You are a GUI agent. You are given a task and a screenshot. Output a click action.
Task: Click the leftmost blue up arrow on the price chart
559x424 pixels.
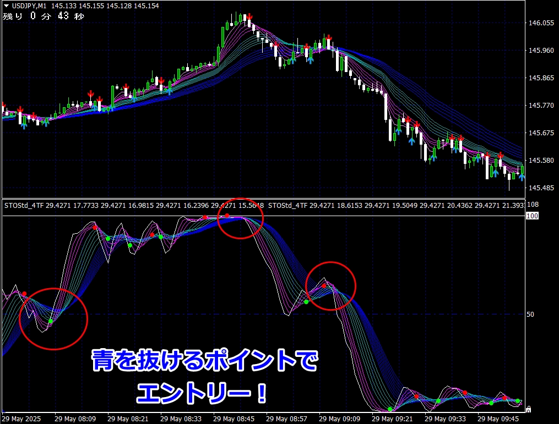click(x=24, y=126)
